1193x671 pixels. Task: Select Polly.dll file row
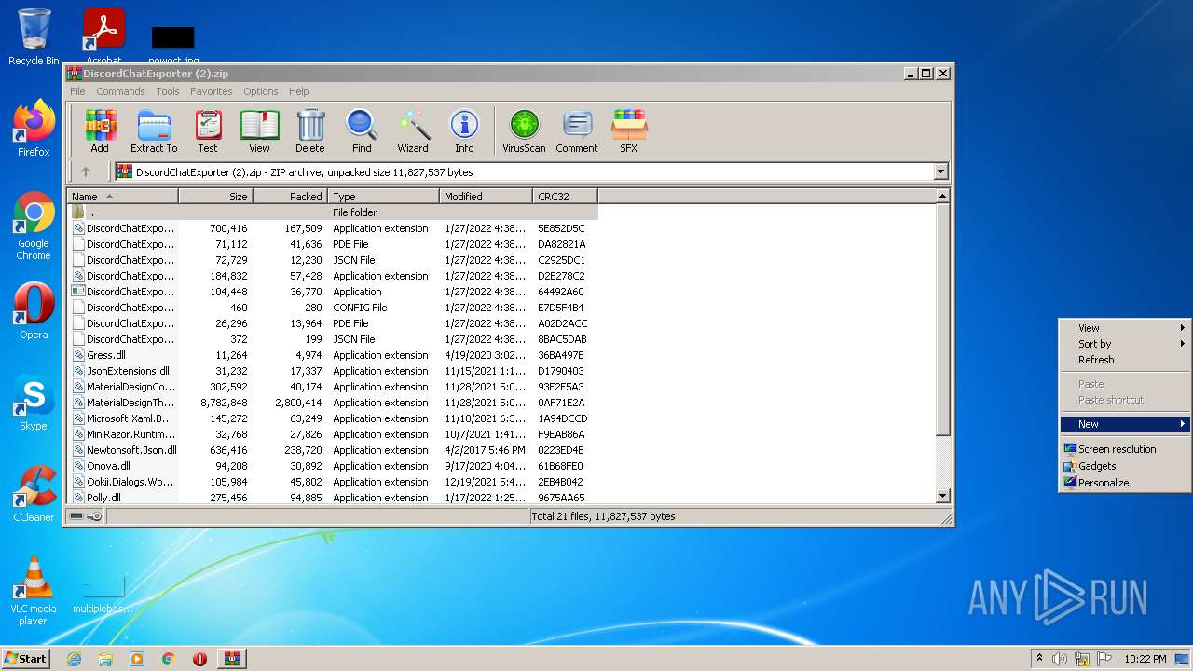click(x=333, y=498)
